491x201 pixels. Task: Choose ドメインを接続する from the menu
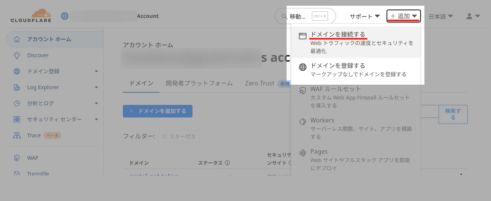[x=356, y=42]
